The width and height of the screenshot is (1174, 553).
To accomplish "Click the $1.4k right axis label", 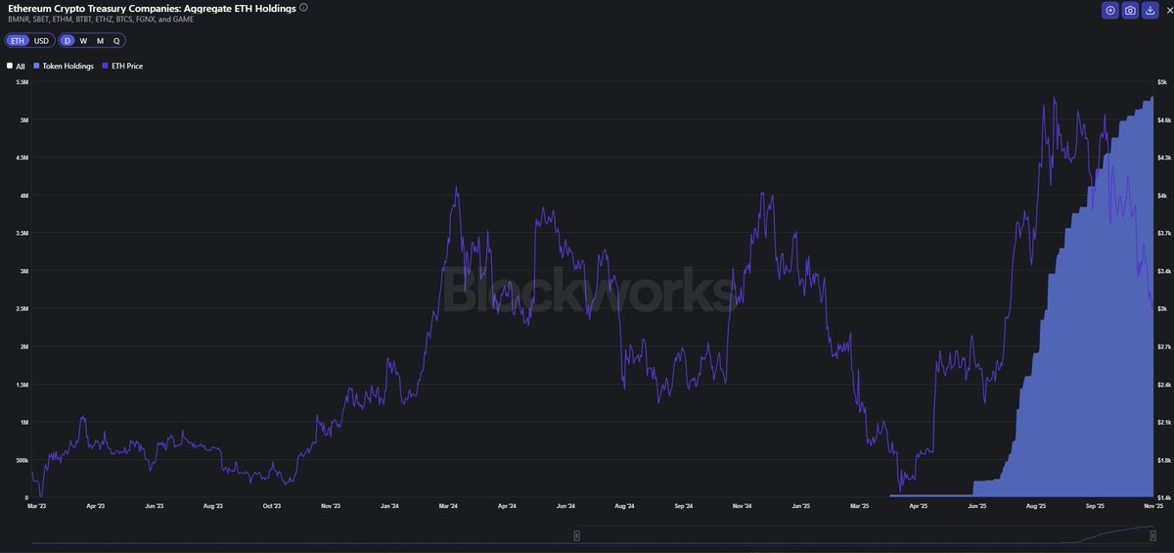I will click(x=1164, y=497).
